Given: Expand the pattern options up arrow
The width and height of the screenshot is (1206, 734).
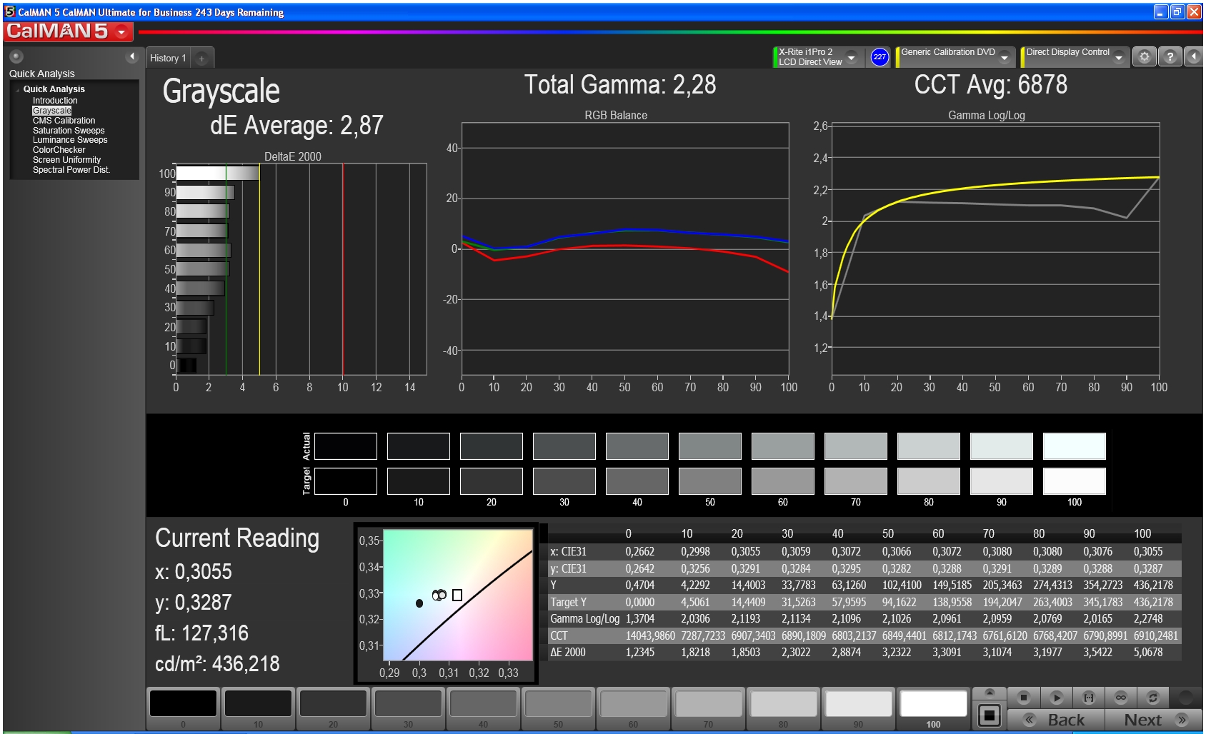Looking at the screenshot, I should (x=990, y=692).
